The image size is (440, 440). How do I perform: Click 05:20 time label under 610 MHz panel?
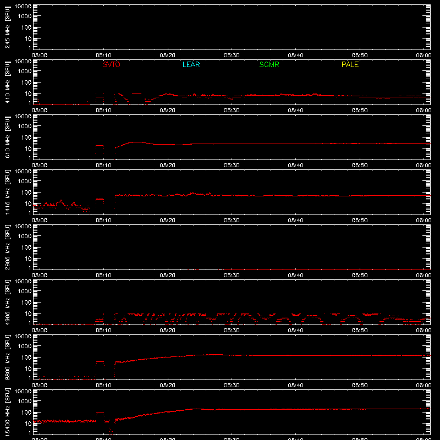(x=168, y=166)
